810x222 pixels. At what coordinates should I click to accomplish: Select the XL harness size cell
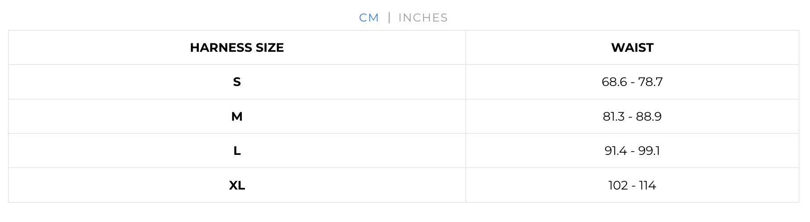(x=237, y=185)
